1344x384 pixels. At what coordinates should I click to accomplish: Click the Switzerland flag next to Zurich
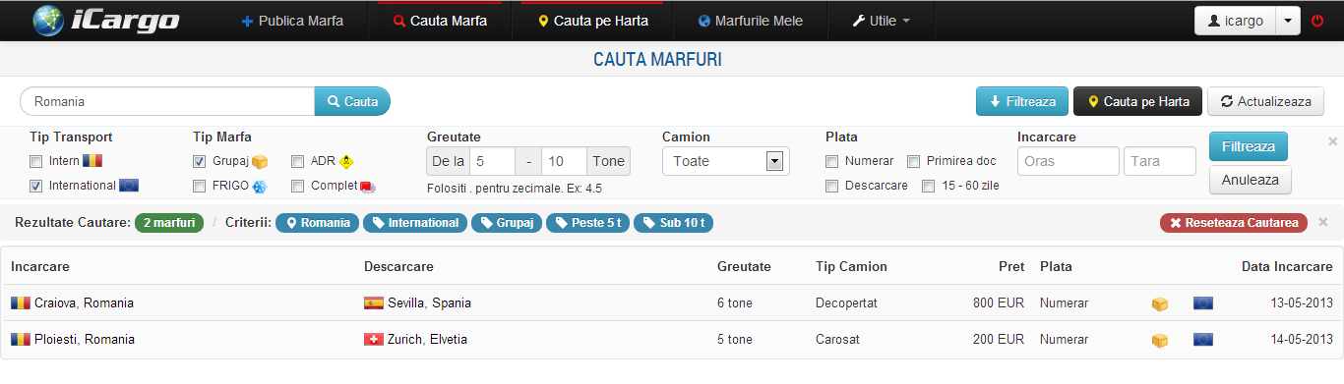tap(374, 340)
